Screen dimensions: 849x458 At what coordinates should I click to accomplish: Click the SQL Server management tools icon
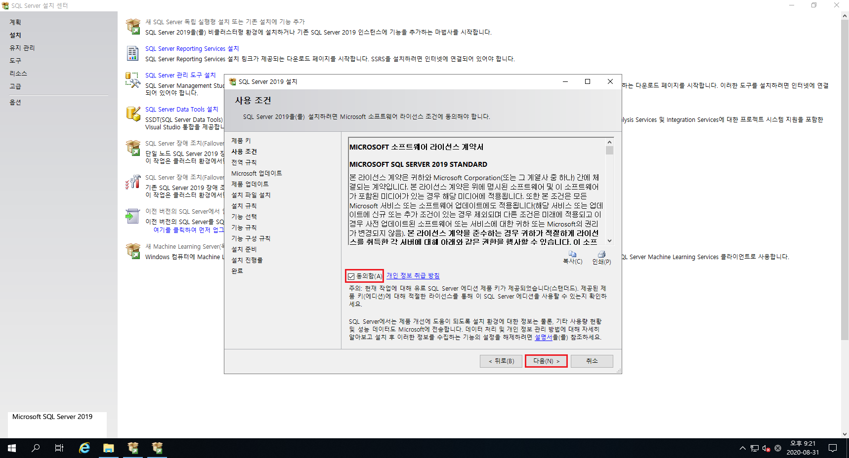(133, 80)
